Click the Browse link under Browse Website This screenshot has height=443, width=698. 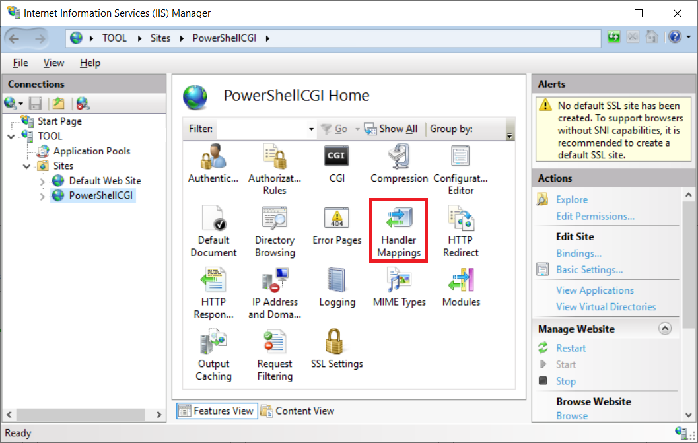pyautogui.click(x=572, y=416)
